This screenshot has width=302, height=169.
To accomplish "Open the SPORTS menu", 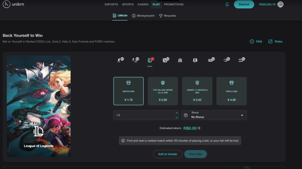I will [x=128, y=4].
